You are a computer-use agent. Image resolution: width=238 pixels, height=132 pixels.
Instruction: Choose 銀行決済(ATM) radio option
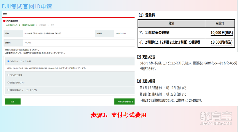coord(8,83)
